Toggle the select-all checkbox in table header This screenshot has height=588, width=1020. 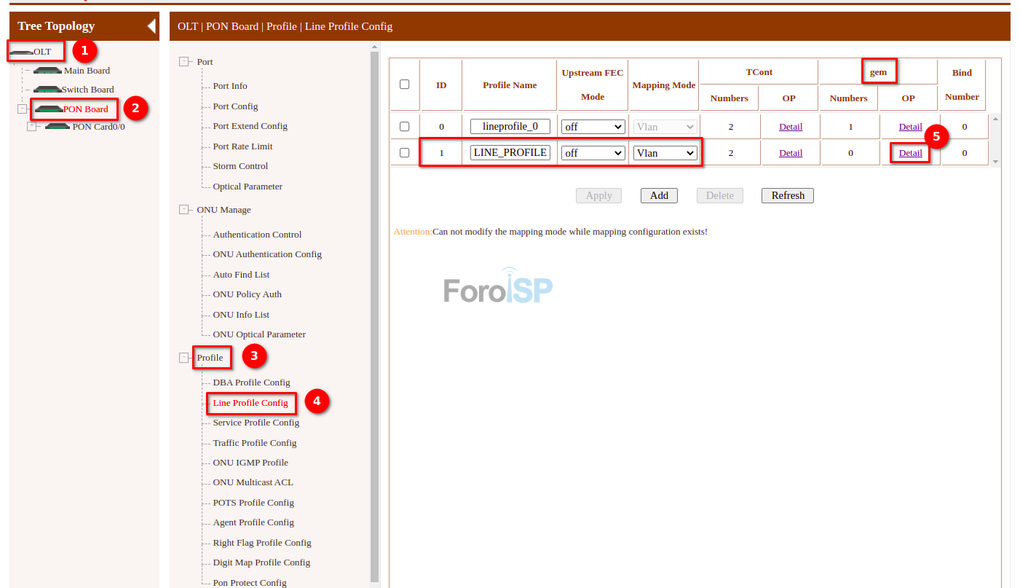pos(405,85)
